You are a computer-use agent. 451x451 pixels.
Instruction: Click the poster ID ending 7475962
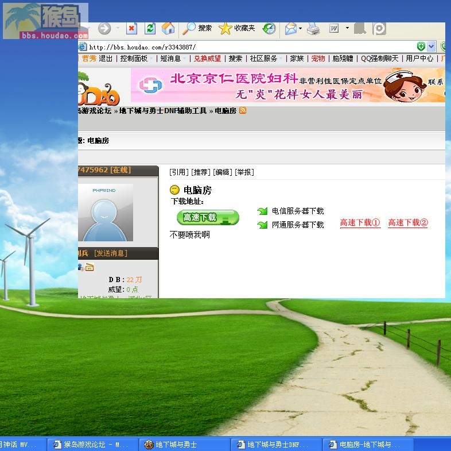[93, 170]
